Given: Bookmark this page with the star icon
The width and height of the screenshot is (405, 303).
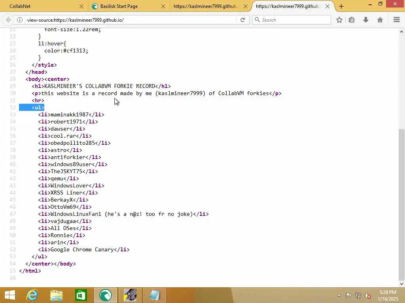Looking at the screenshot, I should coord(339,20).
